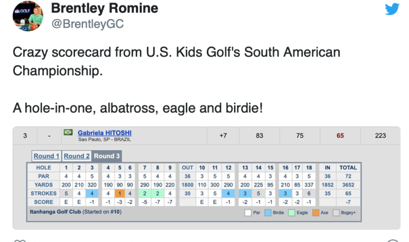This screenshot has width=409, height=242.
Task: Click the total score 223
Action: pos(380,136)
